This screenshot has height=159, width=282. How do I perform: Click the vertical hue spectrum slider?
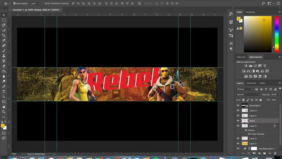coord(277,34)
